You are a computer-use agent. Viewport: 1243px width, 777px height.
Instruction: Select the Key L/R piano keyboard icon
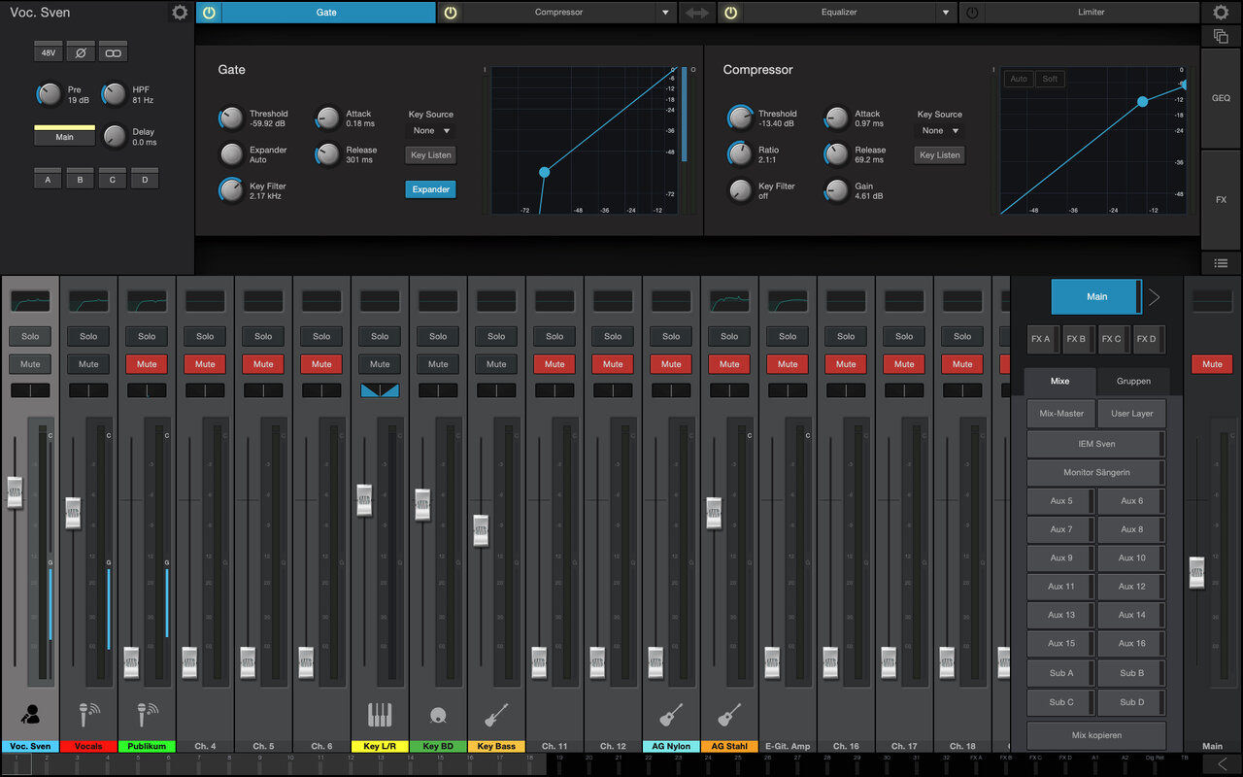pyautogui.click(x=380, y=715)
